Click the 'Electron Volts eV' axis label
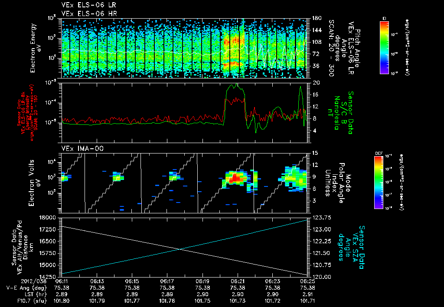This screenshot has height=307, width=444. [34, 183]
